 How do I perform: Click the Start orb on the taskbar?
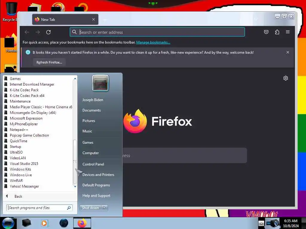(8, 223)
